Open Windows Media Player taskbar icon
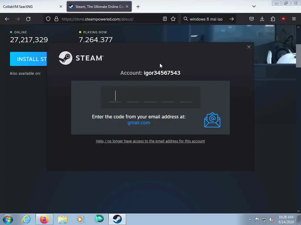The height and width of the screenshot is (225, 301). (x=80, y=219)
